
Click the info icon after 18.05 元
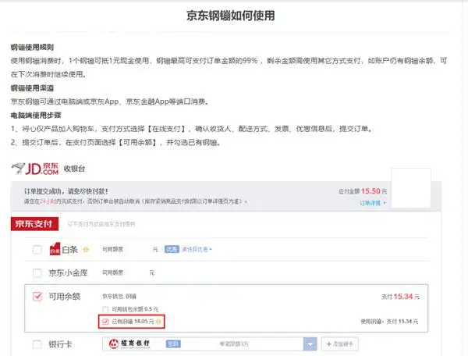[158, 322]
